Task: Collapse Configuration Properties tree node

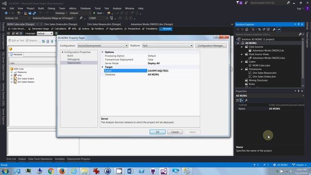Action: (63, 52)
